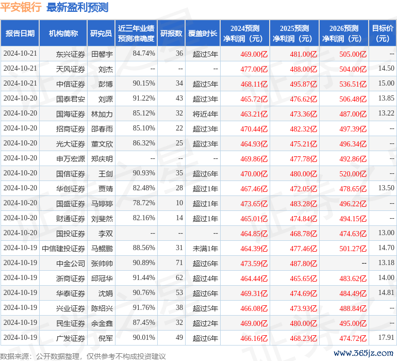The width and height of the screenshot is (397, 361).
Task: Select analyst 马婷婷
Action: [x=102, y=204]
